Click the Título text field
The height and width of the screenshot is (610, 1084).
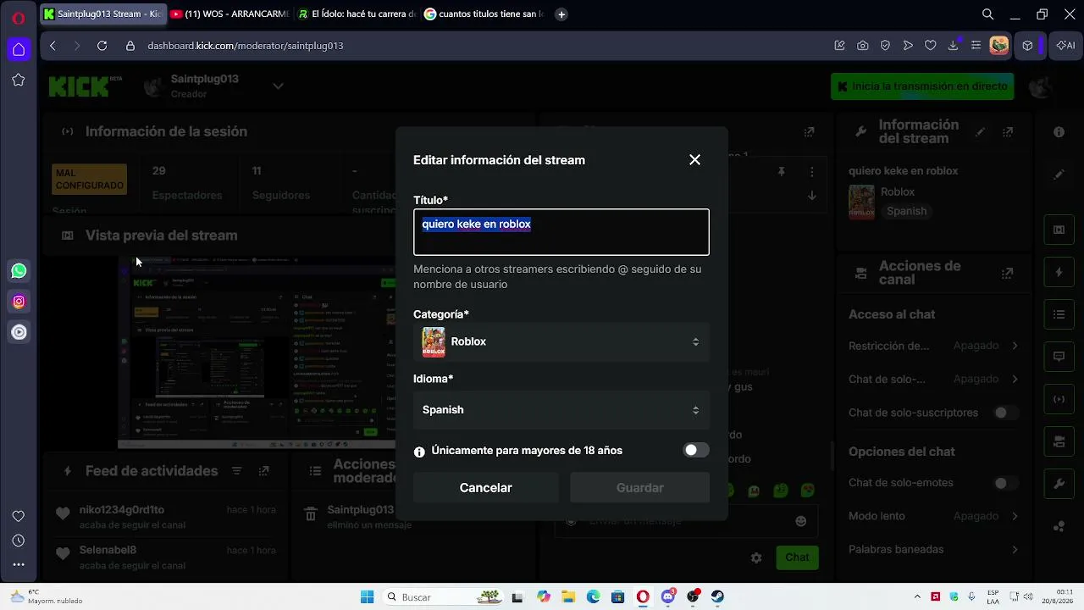point(561,232)
